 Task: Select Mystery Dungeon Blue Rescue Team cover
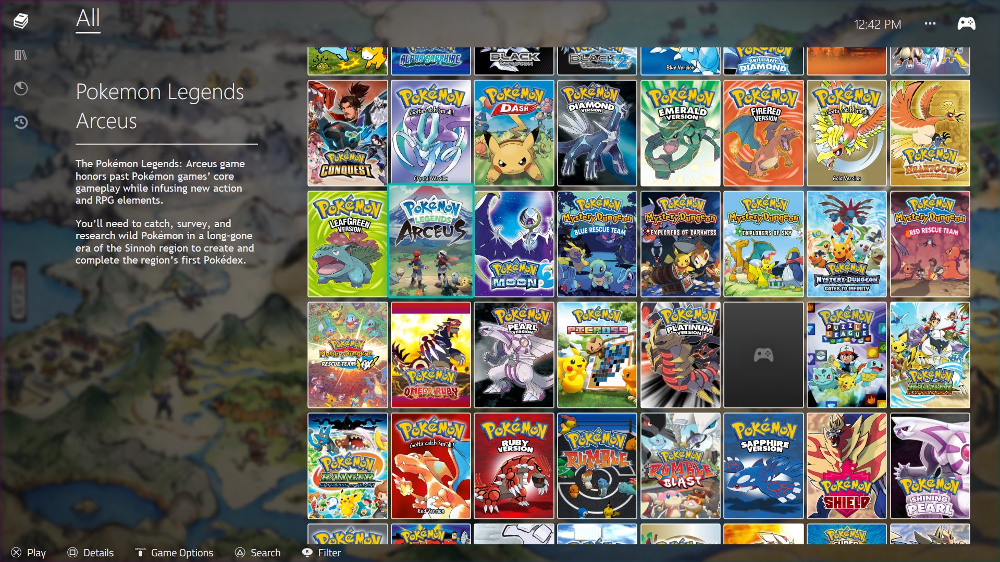coord(597,244)
